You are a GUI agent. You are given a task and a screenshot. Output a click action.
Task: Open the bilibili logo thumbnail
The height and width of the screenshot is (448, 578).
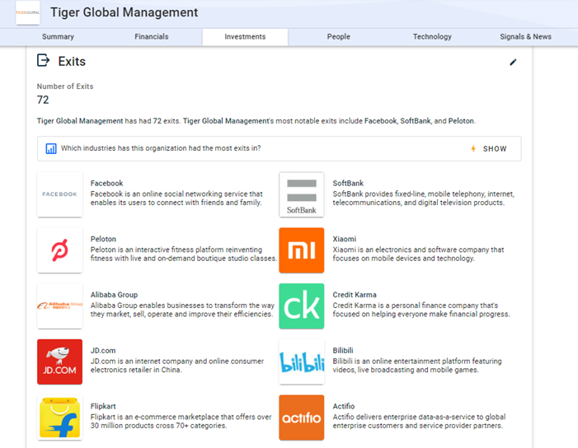click(x=302, y=362)
